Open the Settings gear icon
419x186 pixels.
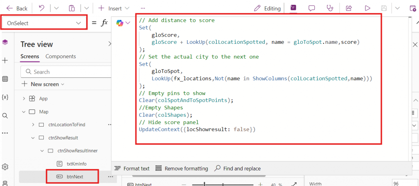pos(5,167)
